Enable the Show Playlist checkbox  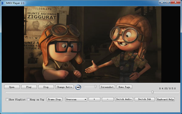(x=7, y=99)
